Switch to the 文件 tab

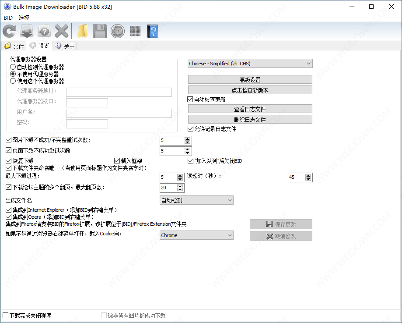click(x=14, y=46)
